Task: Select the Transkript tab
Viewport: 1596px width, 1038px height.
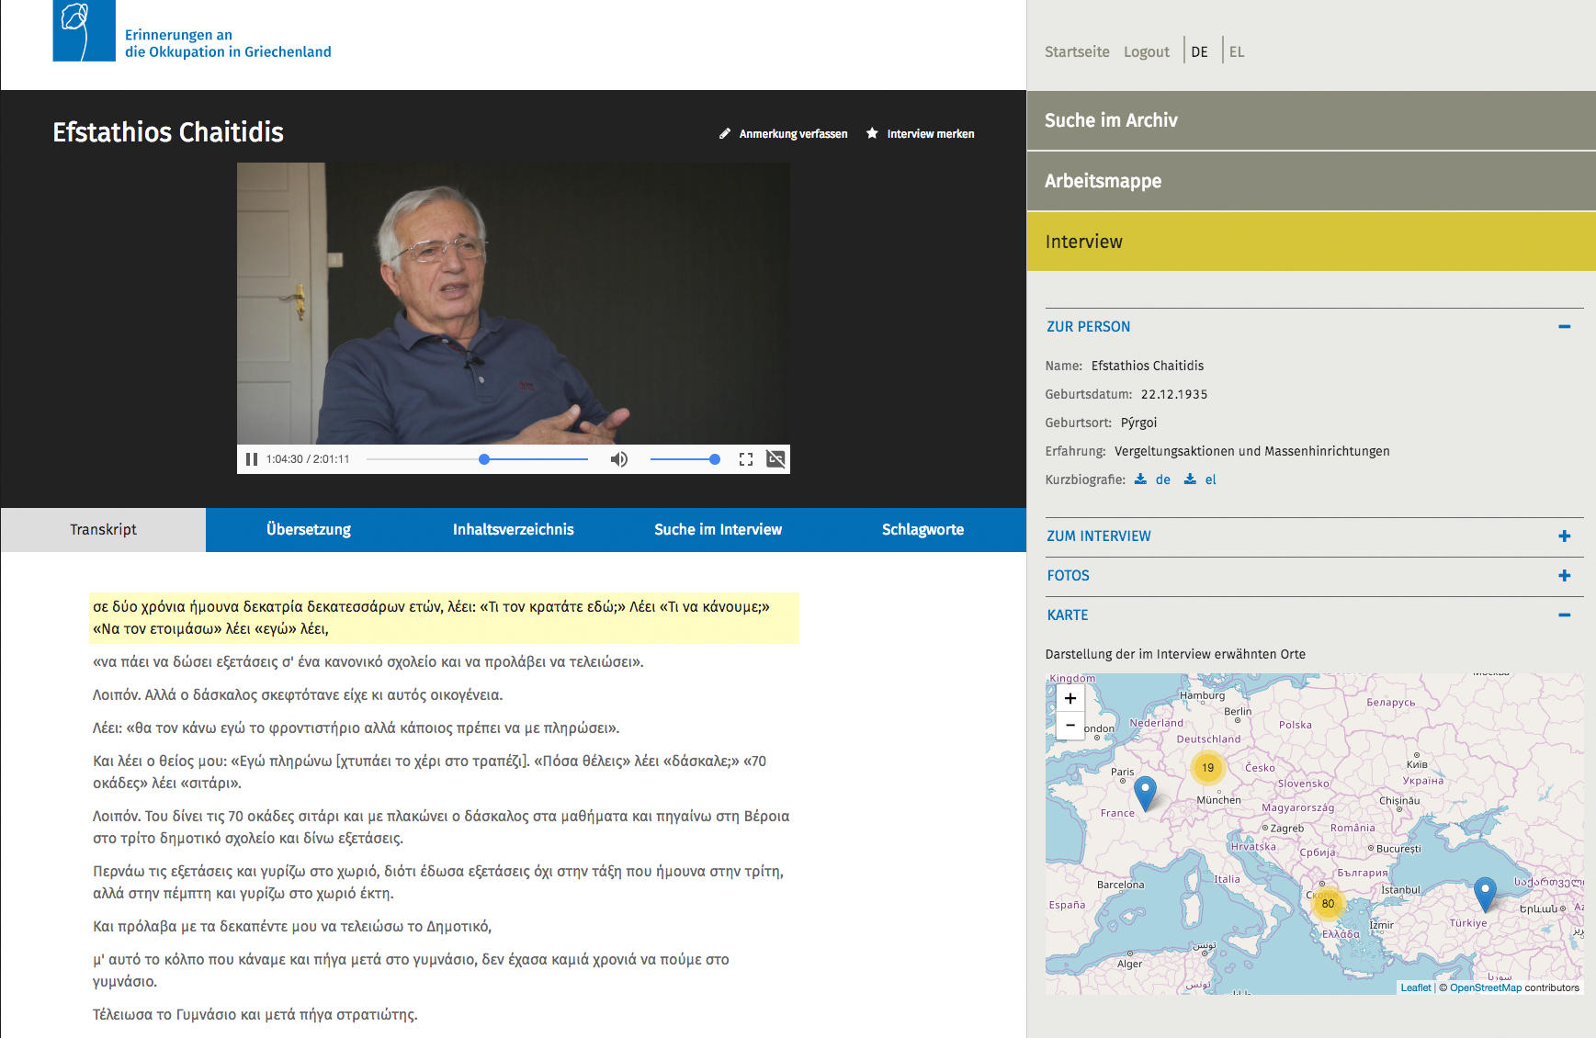Action: coord(103,530)
